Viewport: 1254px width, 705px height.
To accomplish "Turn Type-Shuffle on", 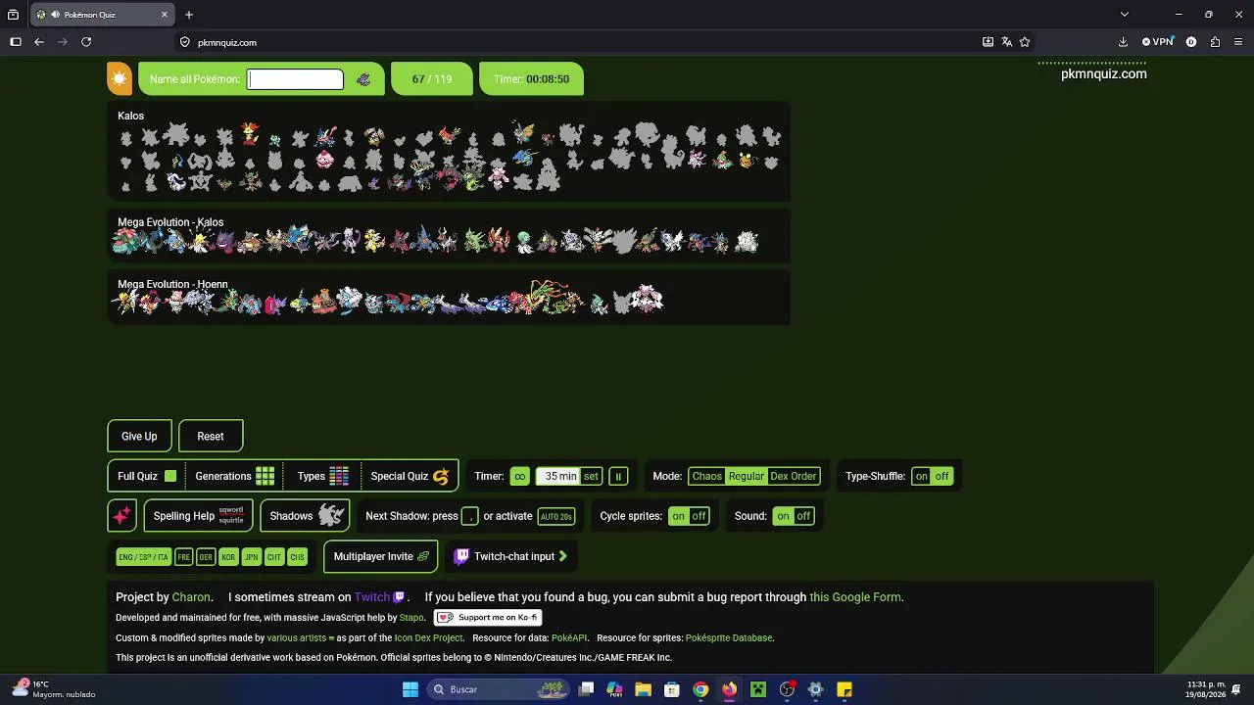I will coord(922,477).
